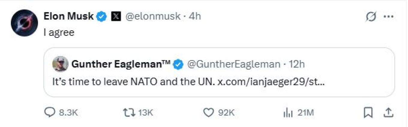Open the three-dot more options menu

coord(388,17)
